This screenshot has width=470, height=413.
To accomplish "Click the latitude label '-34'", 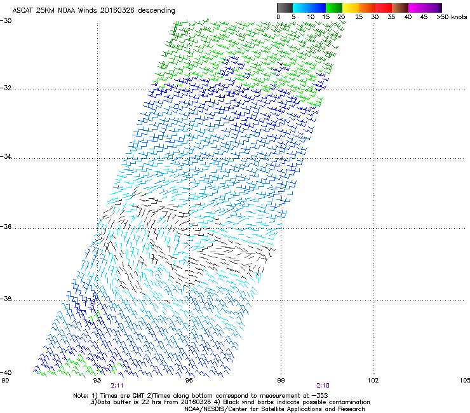I will (x=6, y=156).
